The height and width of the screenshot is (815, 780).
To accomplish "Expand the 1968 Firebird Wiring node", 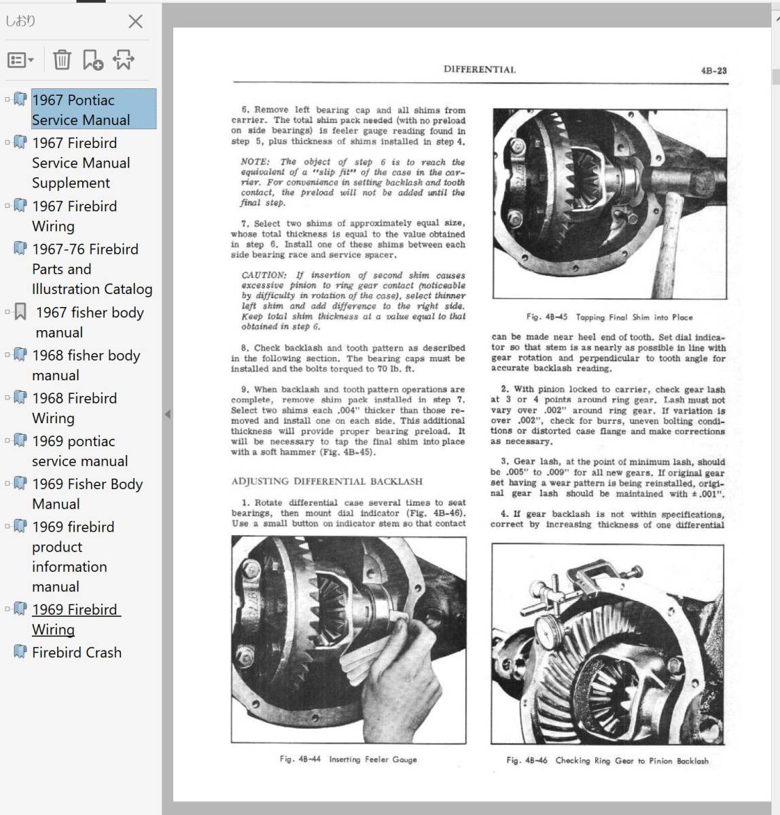I will click(7, 397).
